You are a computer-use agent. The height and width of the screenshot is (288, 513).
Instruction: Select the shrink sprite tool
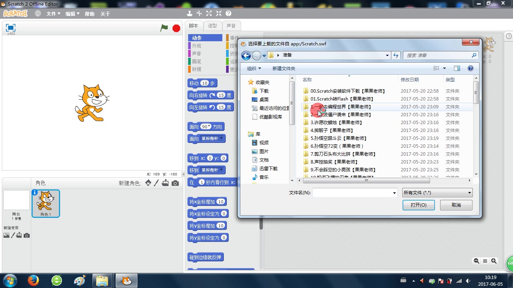coord(219,13)
